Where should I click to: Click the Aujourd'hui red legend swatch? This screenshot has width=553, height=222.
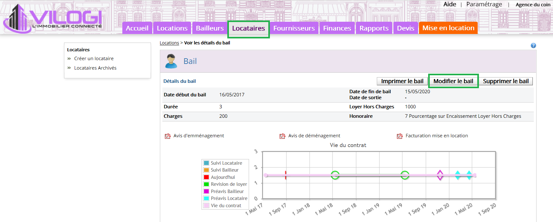coord(206,177)
